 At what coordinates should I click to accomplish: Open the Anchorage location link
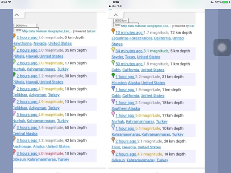(x=22, y=147)
